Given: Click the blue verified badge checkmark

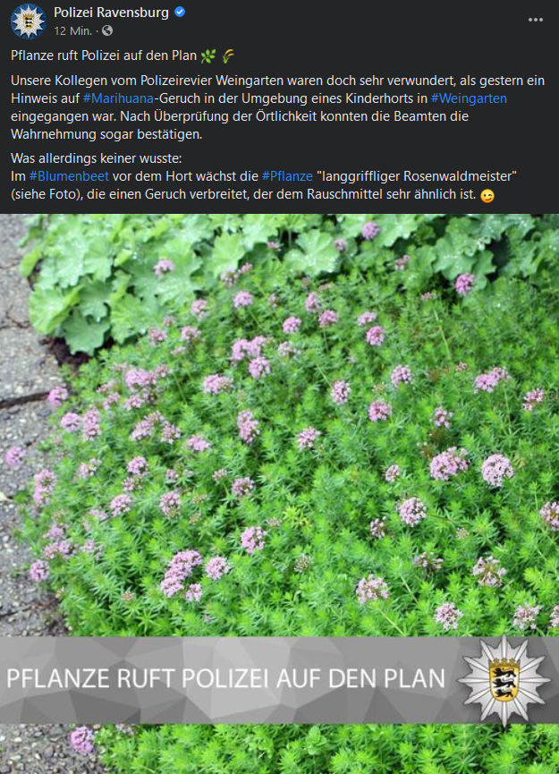Looking at the screenshot, I should [180, 13].
